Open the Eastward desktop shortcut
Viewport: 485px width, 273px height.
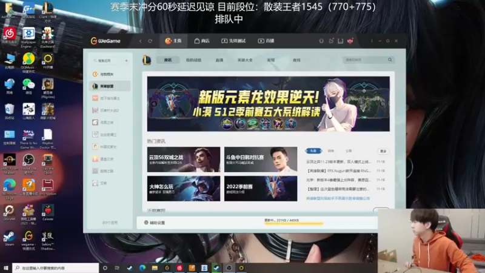click(48, 37)
